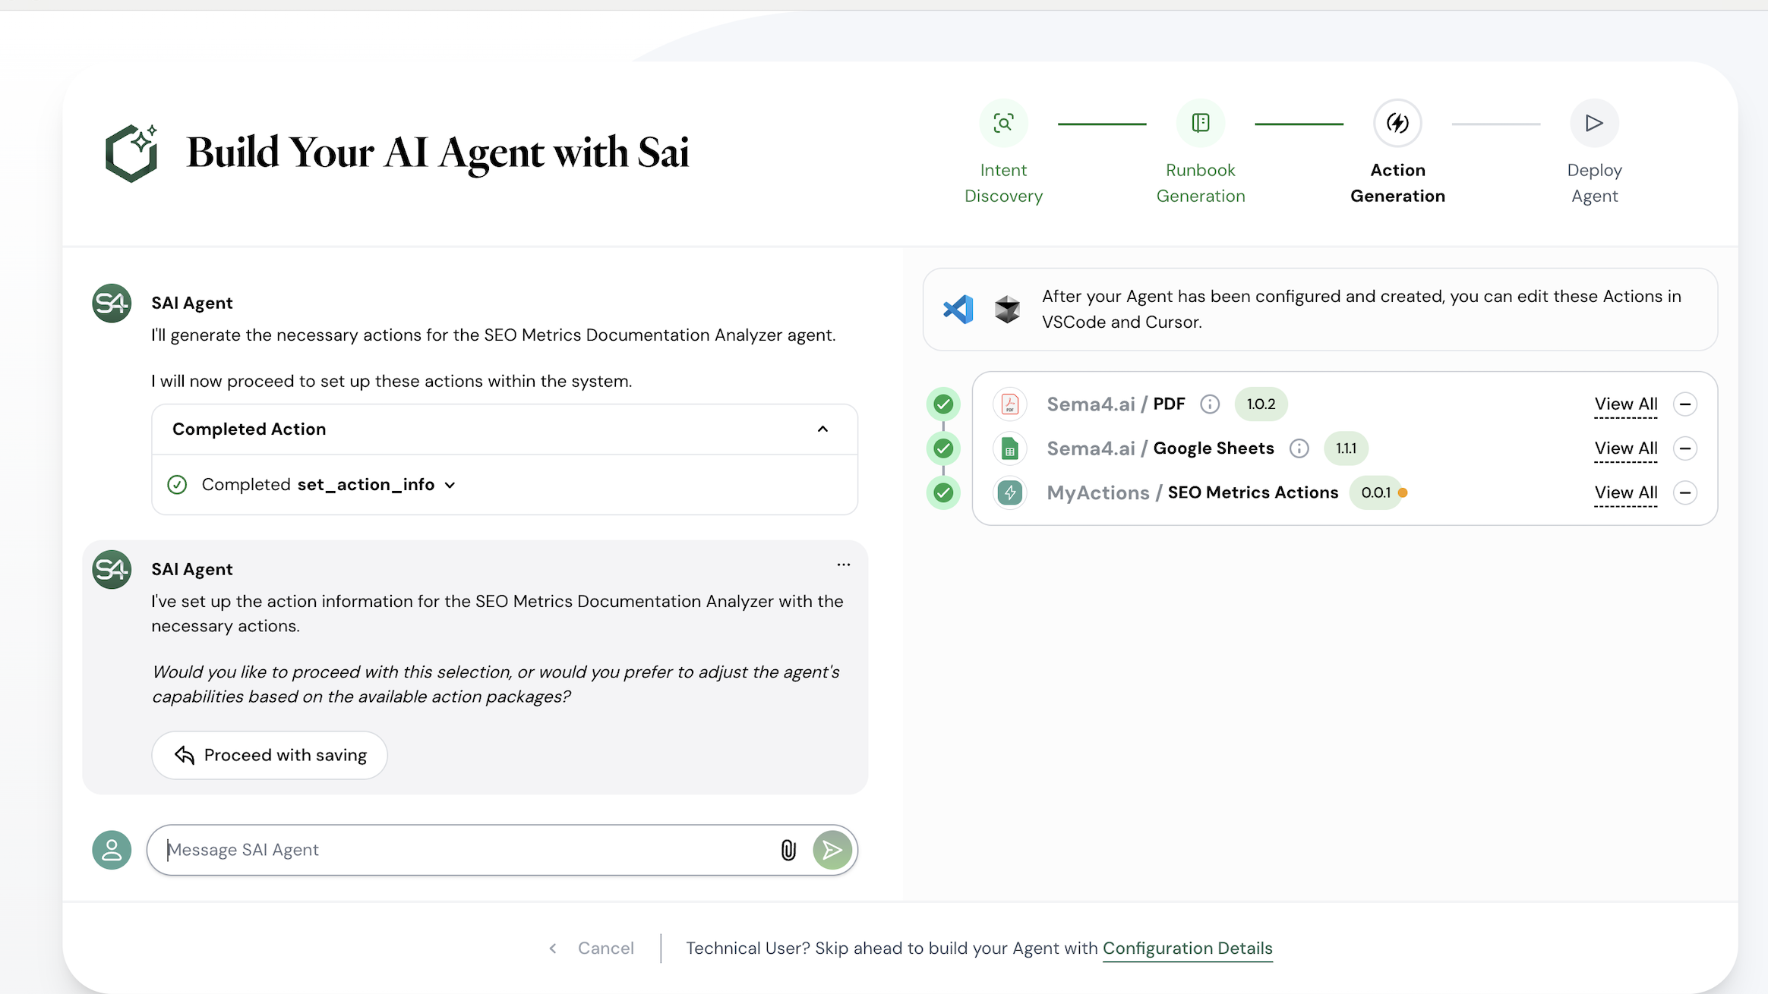Click the PDF package file icon
Screen dimensions: 1768x994
1010,404
